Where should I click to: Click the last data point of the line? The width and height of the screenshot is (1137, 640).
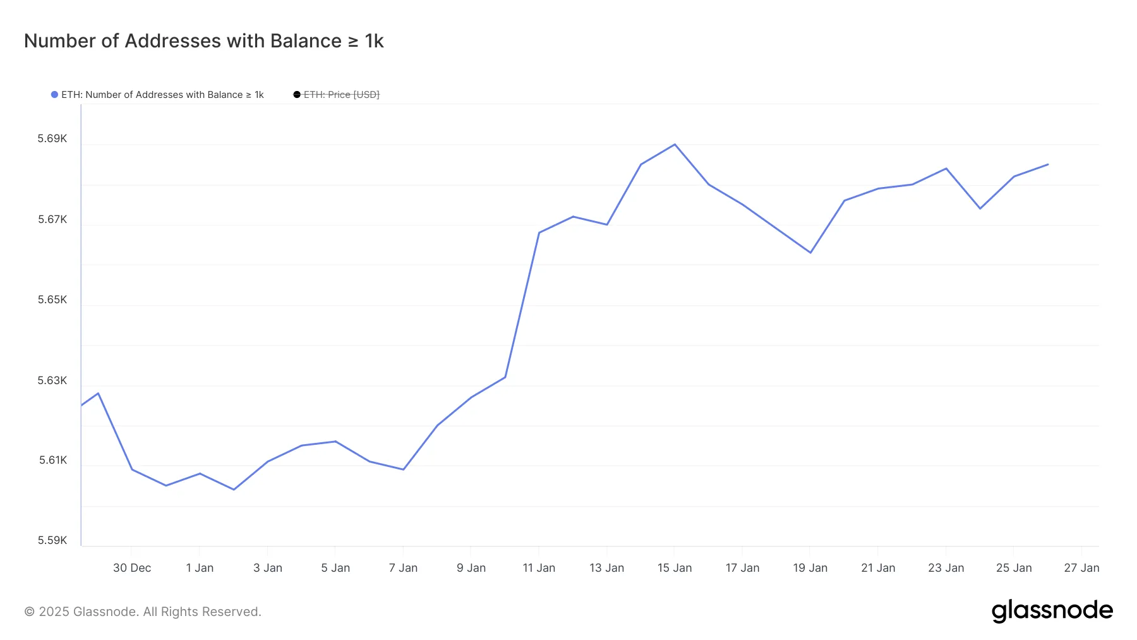pyautogui.click(x=1048, y=164)
